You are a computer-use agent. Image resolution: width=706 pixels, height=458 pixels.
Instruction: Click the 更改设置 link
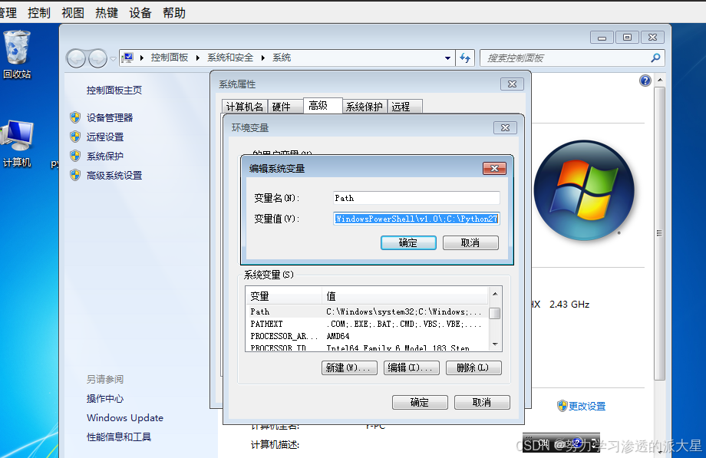(587, 406)
